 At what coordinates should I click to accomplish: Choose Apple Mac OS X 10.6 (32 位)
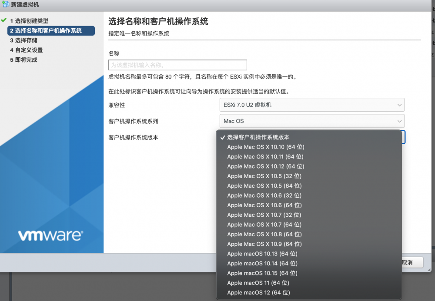point(309,195)
